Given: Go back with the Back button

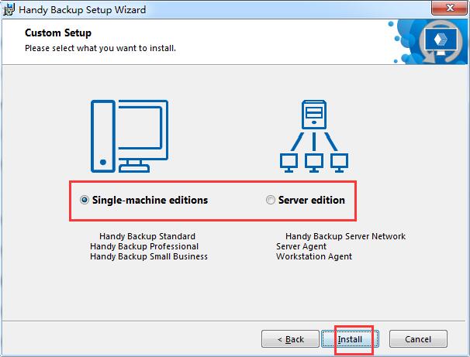Looking at the screenshot, I should [290, 339].
